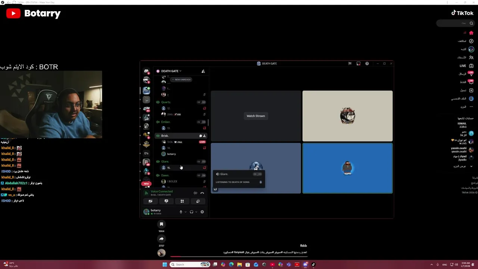
Task: Open Discord help question mark icon
Action: pyautogui.click(x=367, y=64)
